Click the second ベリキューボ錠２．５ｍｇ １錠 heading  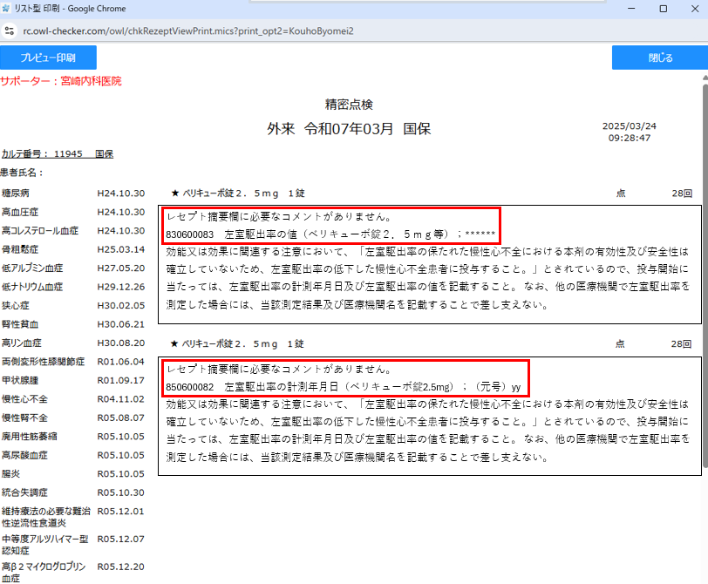pyautogui.click(x=243, y=344)
